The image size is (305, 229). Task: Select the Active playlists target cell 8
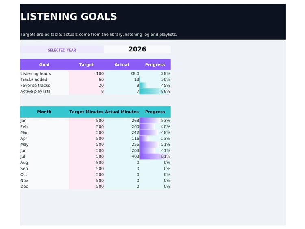(x=86, y=91)
